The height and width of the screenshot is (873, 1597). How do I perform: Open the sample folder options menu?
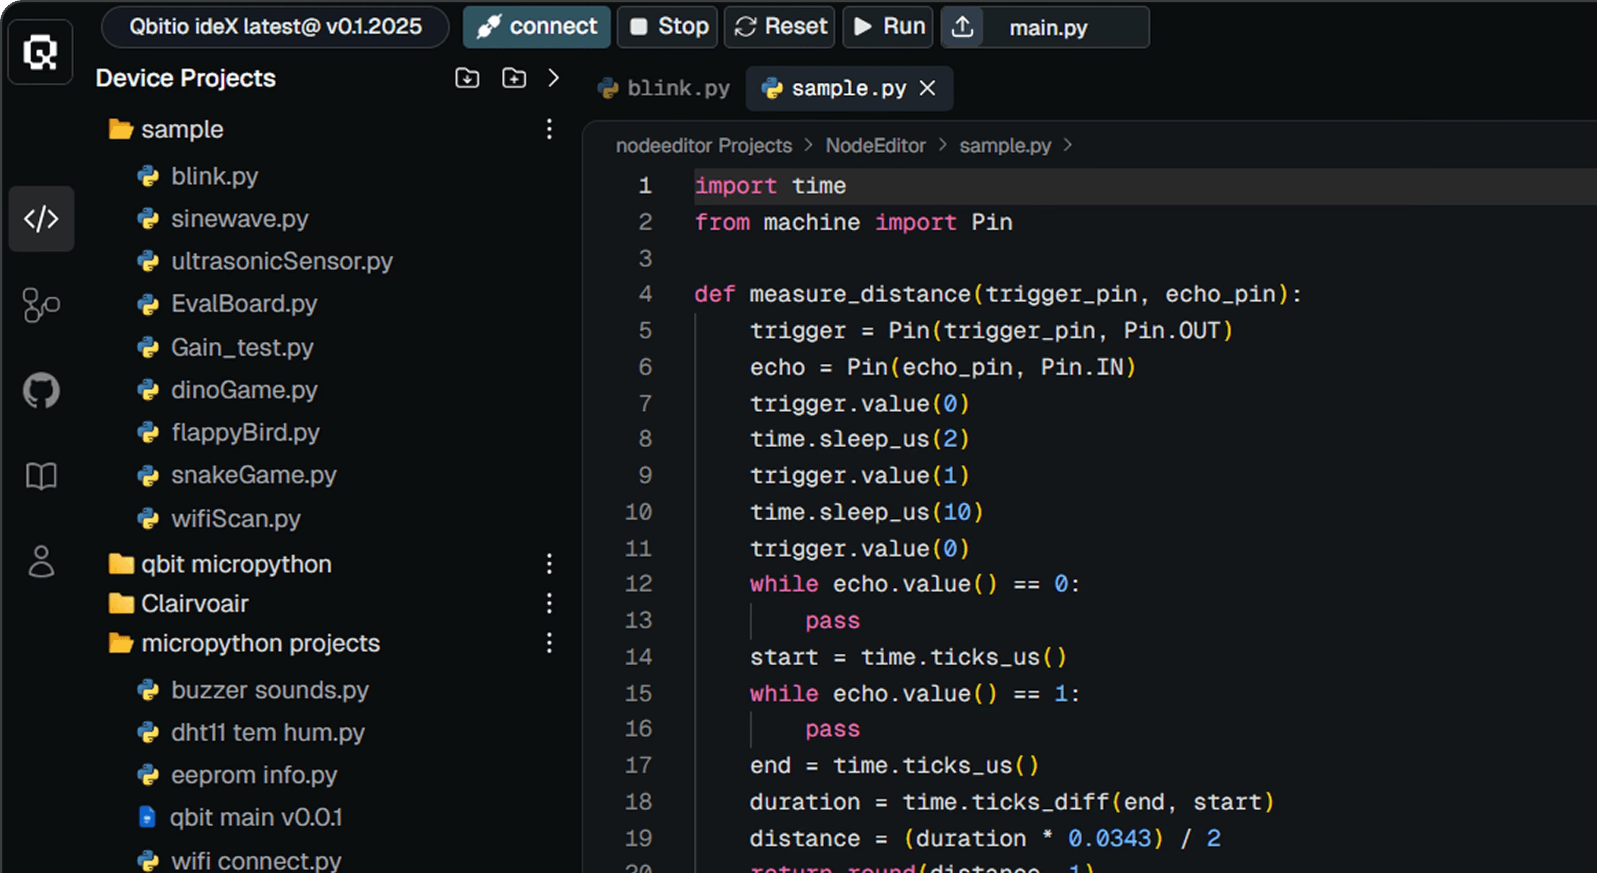(x=549, y=129)
